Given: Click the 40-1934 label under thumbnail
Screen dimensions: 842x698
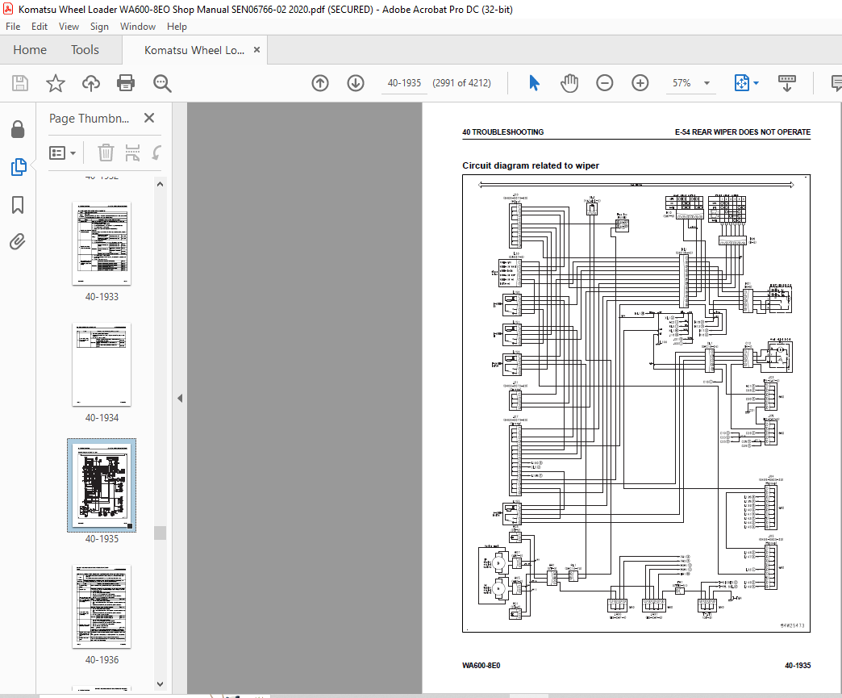Looking at the screenshot, I should coord(102,417).
